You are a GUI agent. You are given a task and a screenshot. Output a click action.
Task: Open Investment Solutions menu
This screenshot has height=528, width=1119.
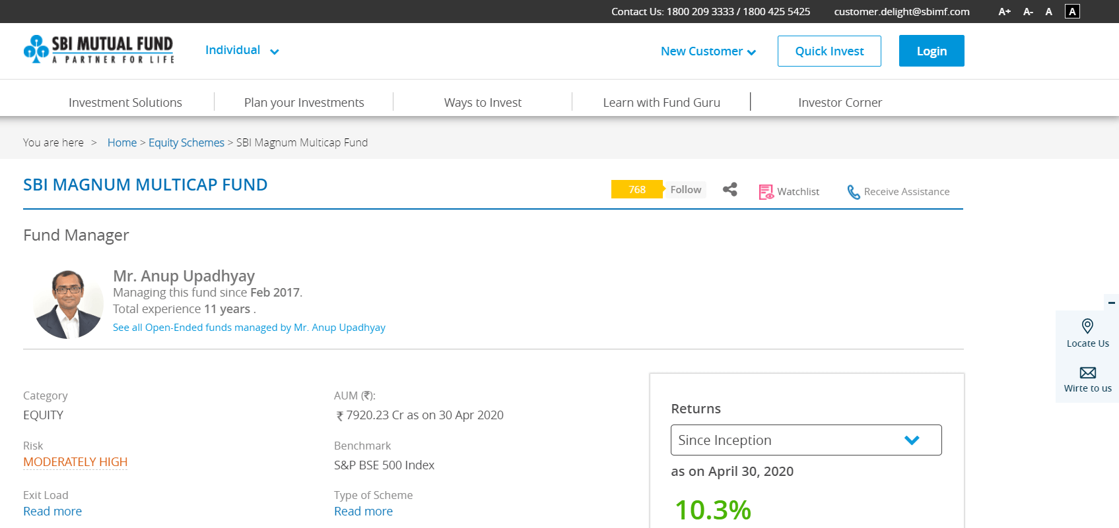pos(125,102)
